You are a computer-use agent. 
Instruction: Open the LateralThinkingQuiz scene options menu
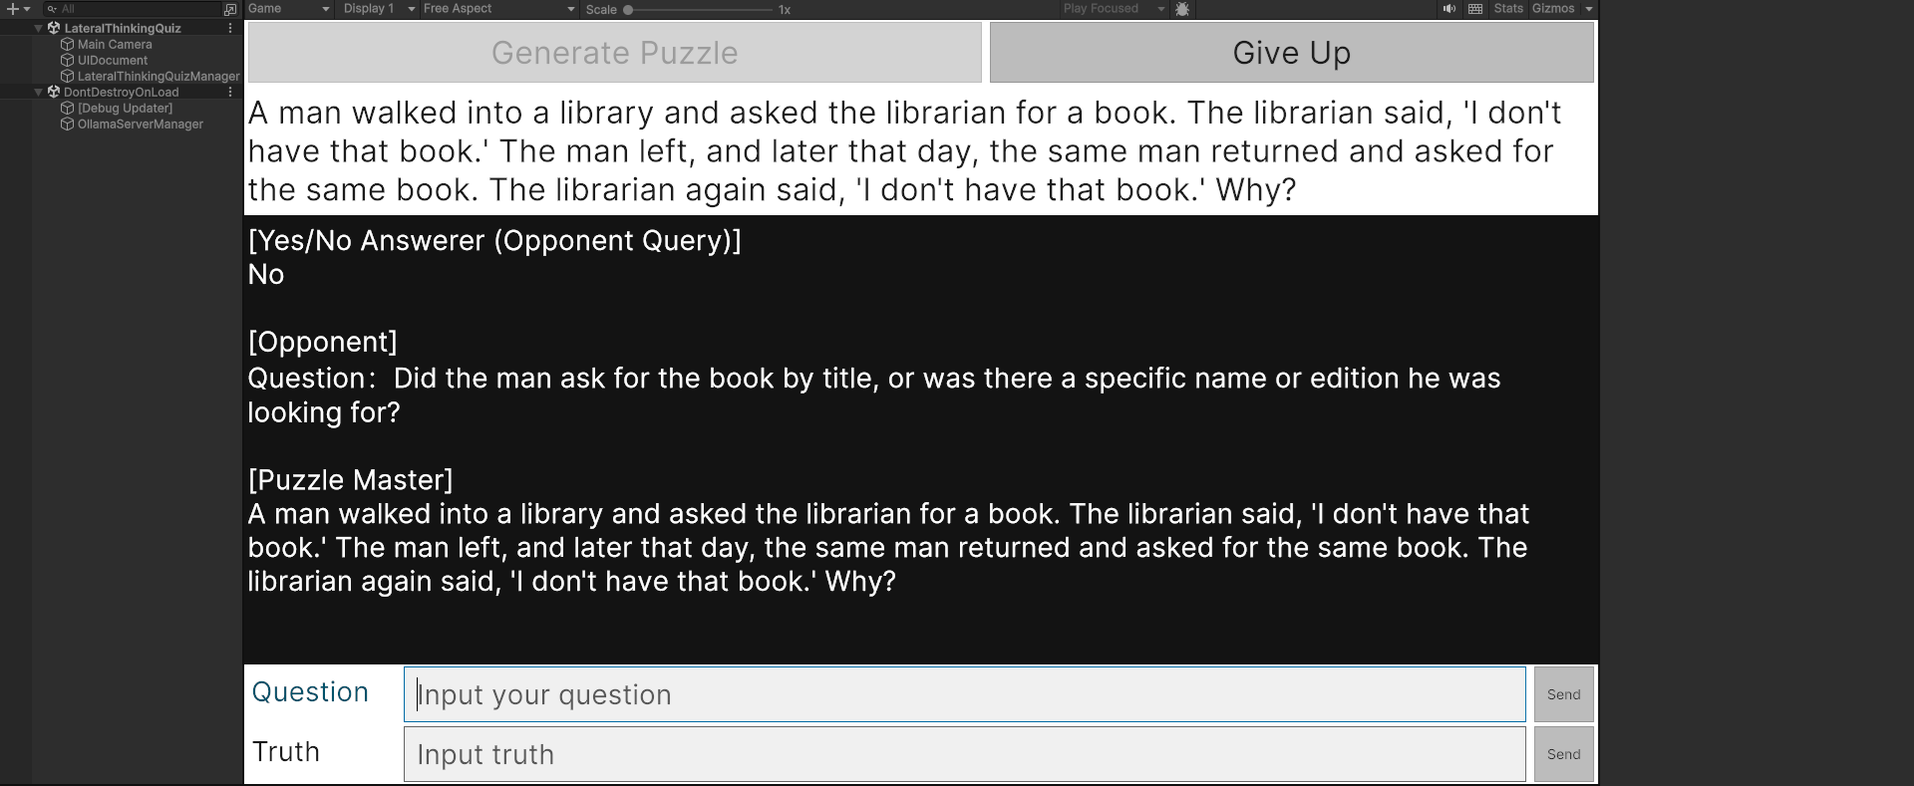coord(230,28)
